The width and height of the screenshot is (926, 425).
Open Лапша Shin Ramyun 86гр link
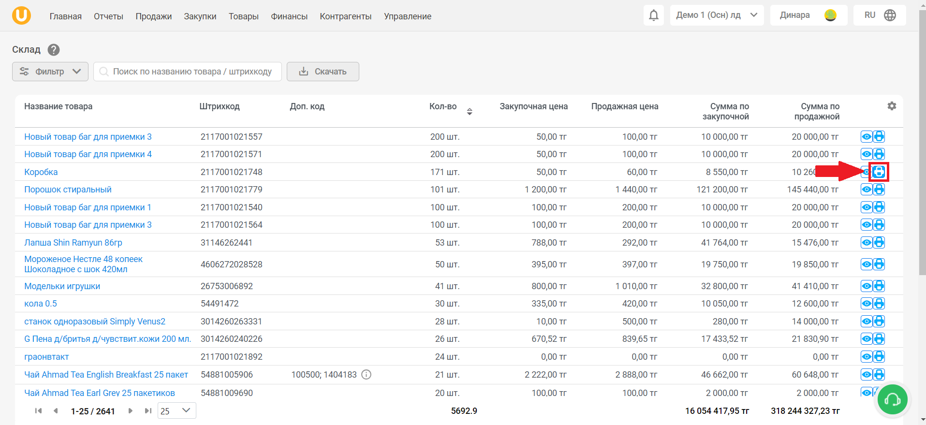point(73,243)
